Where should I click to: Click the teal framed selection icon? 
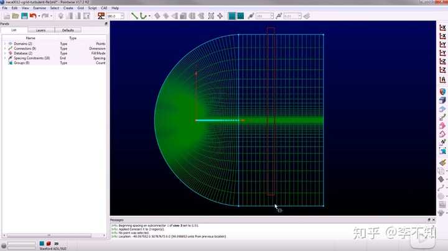tap(442, 151)
